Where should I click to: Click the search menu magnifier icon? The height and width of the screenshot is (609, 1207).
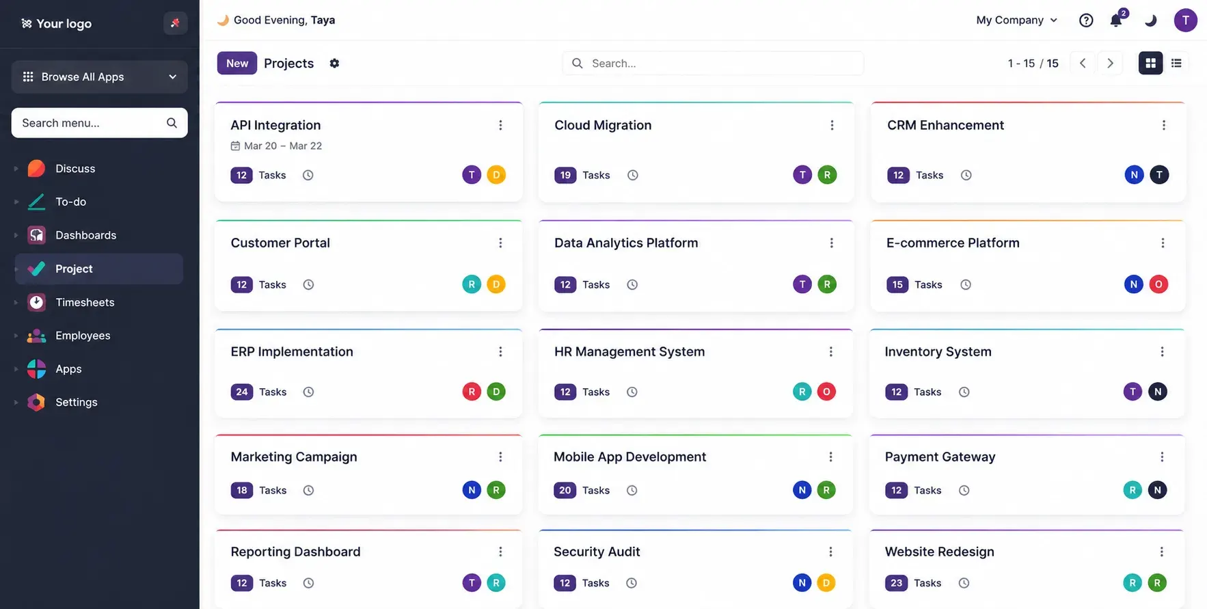tap(172, 123)
